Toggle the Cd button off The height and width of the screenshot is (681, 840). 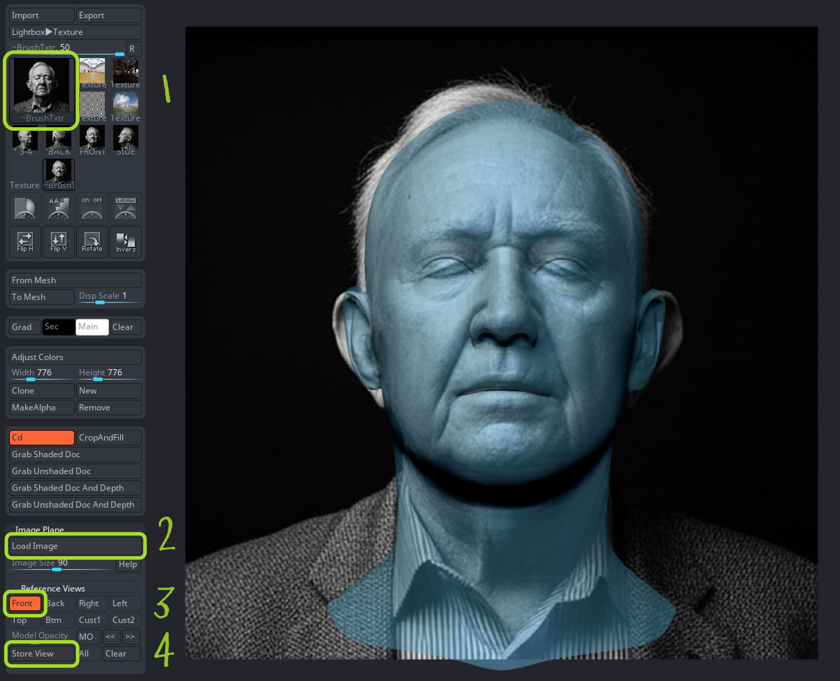tap(42, 437)
